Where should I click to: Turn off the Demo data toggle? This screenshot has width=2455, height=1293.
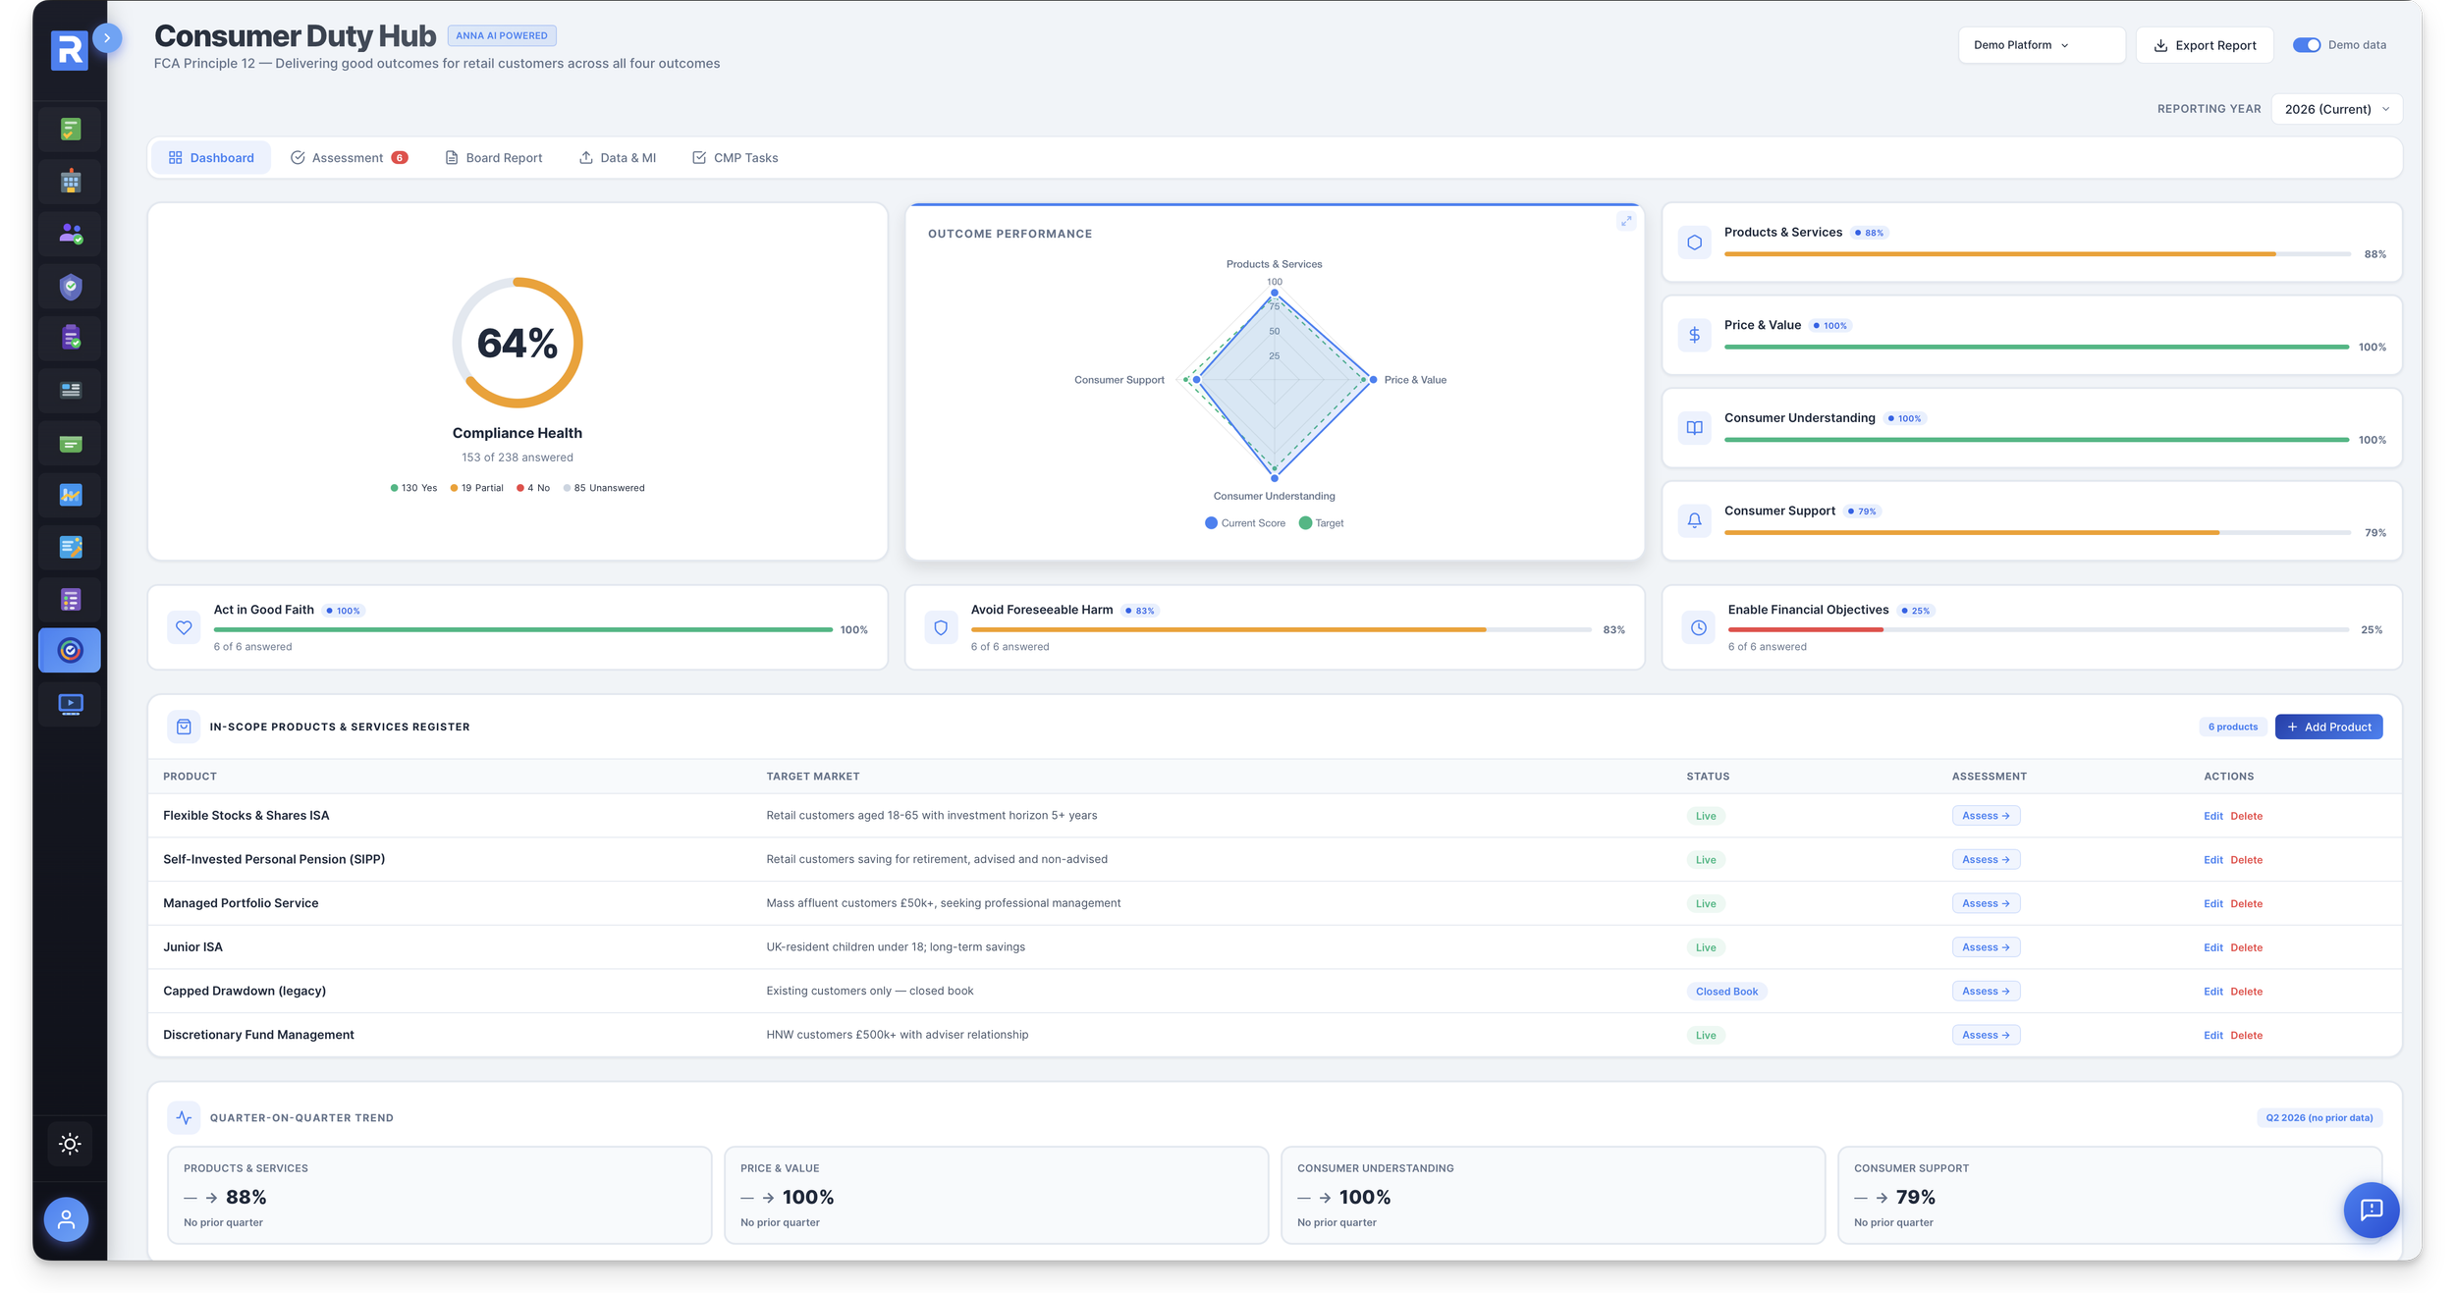[x=2306, y=45]
